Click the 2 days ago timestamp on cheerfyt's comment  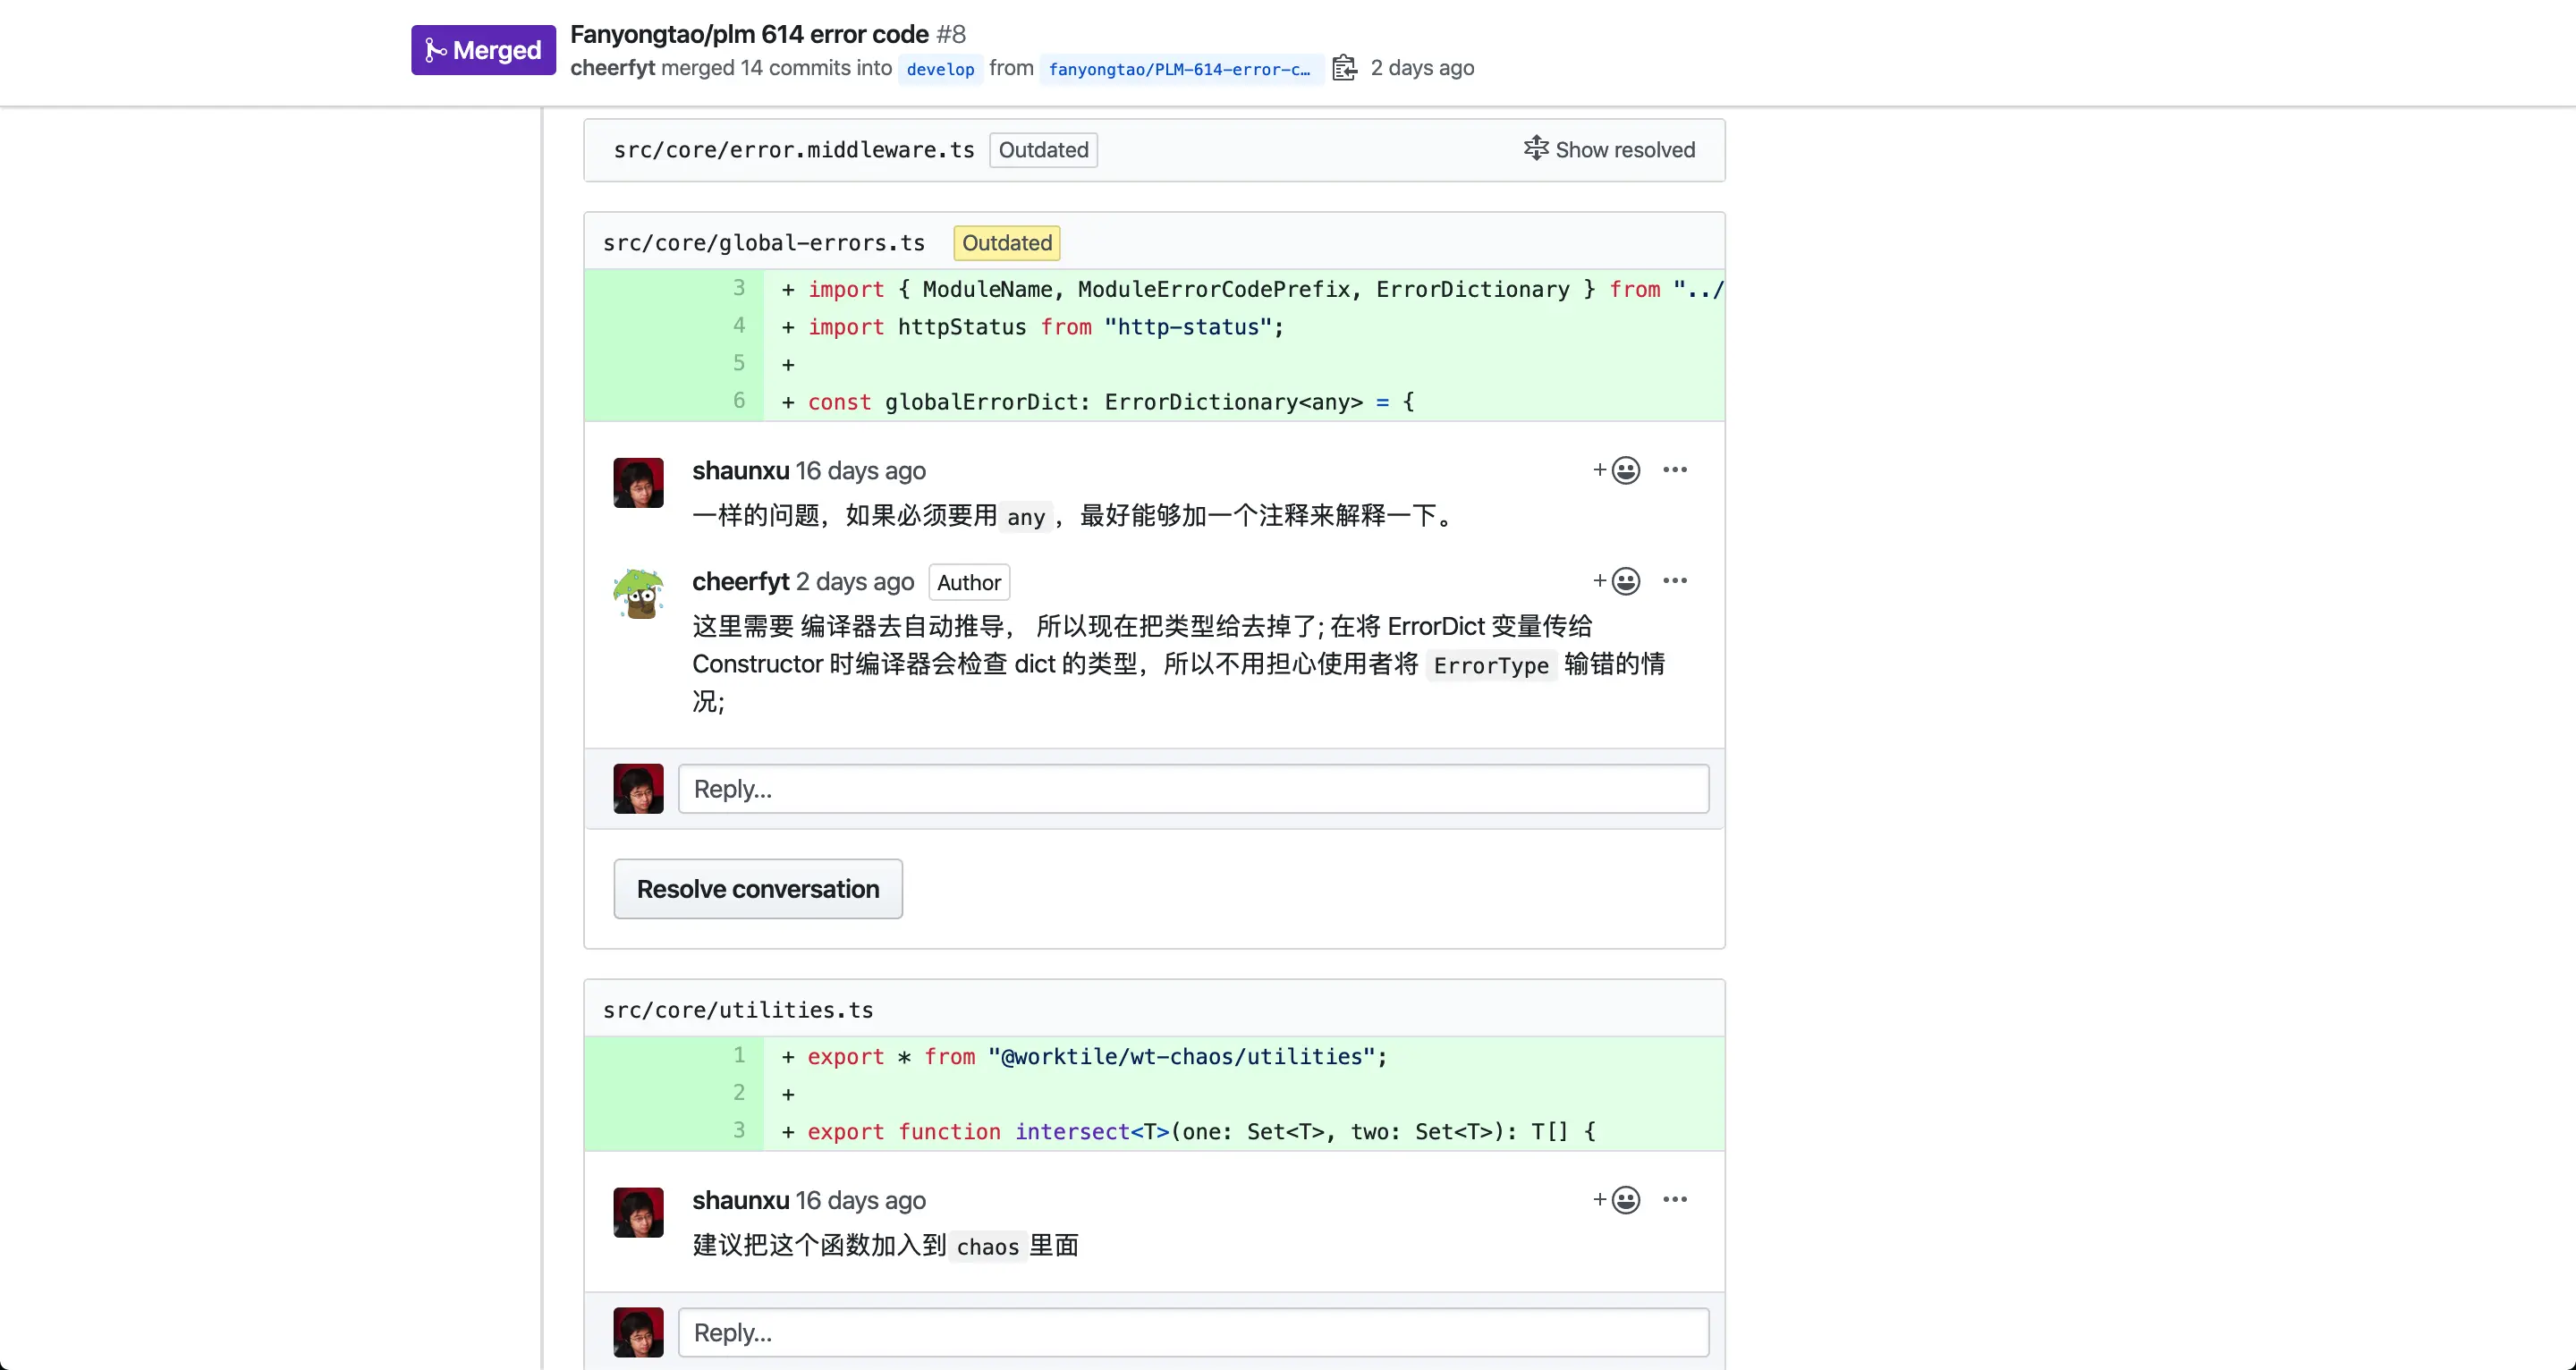point(855,582)
